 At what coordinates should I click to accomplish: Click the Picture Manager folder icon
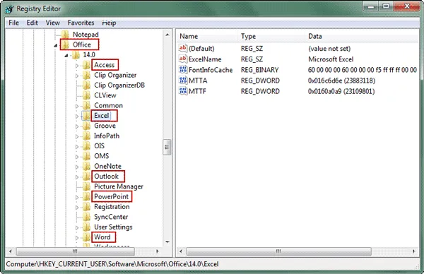[x=86, y=186]
